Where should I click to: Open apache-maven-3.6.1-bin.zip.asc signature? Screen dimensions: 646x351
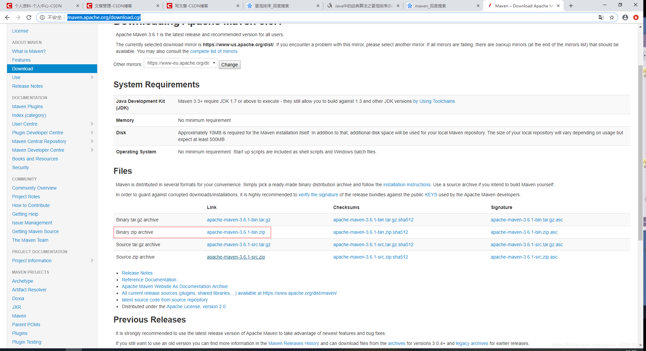[x=524, y=232]
